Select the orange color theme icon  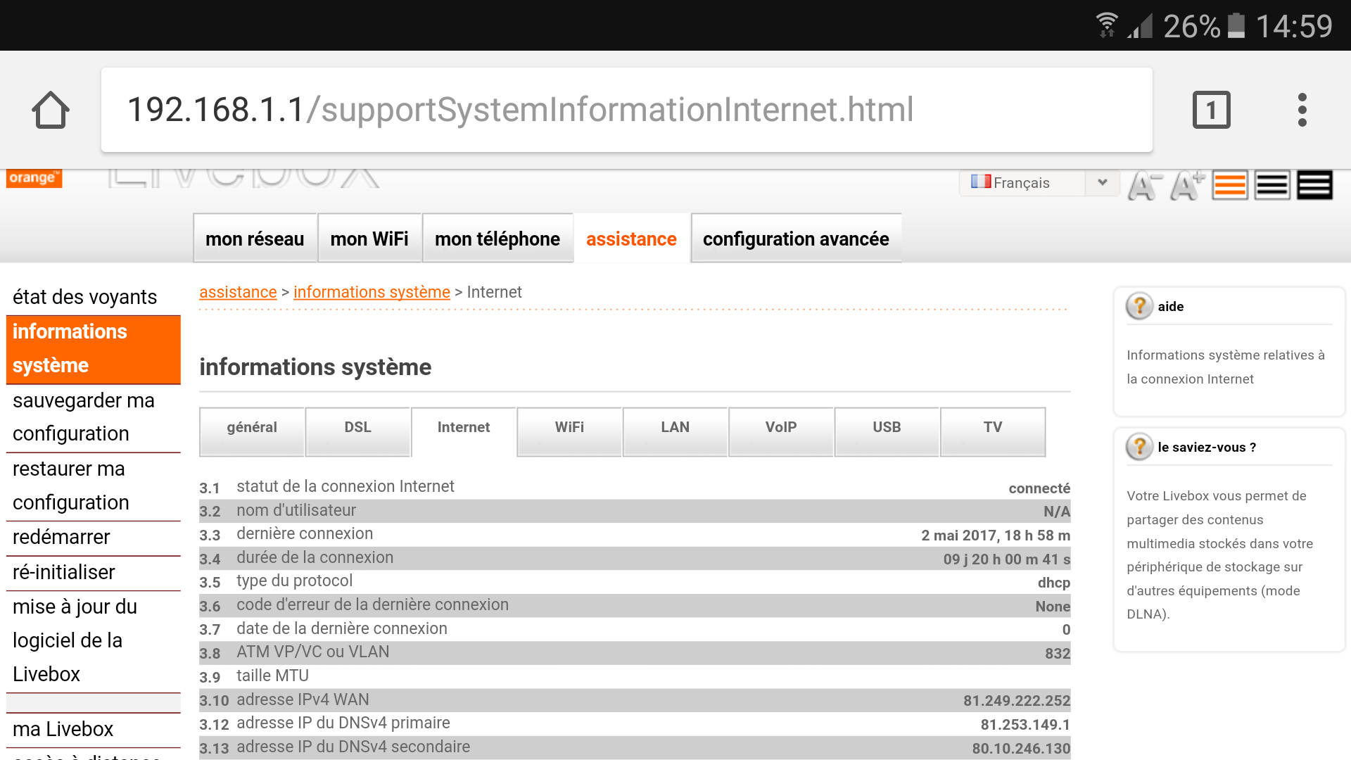click(1230, 184)
